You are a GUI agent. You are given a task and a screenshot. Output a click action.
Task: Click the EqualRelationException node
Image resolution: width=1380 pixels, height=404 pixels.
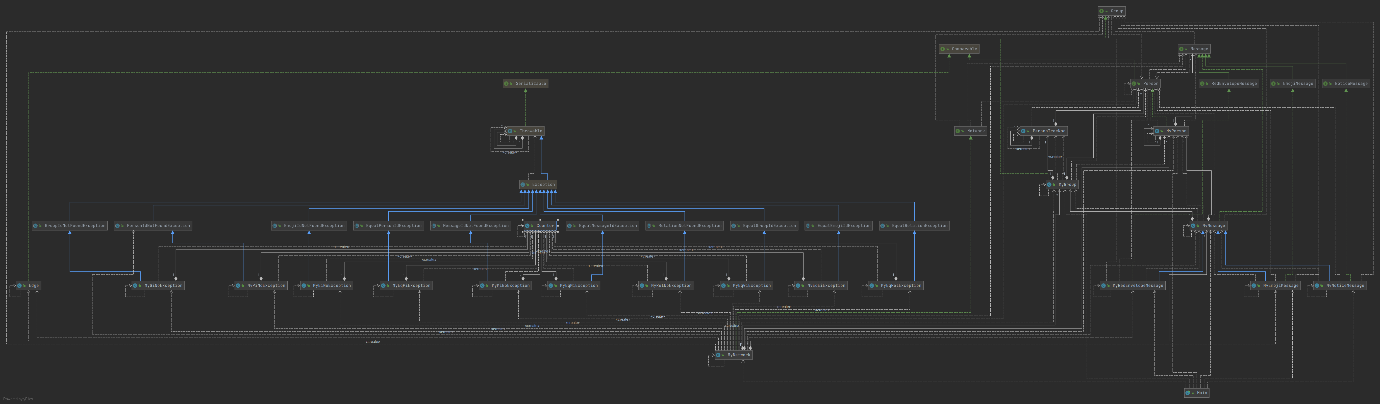pyautogui.click(x=914, y=225)
